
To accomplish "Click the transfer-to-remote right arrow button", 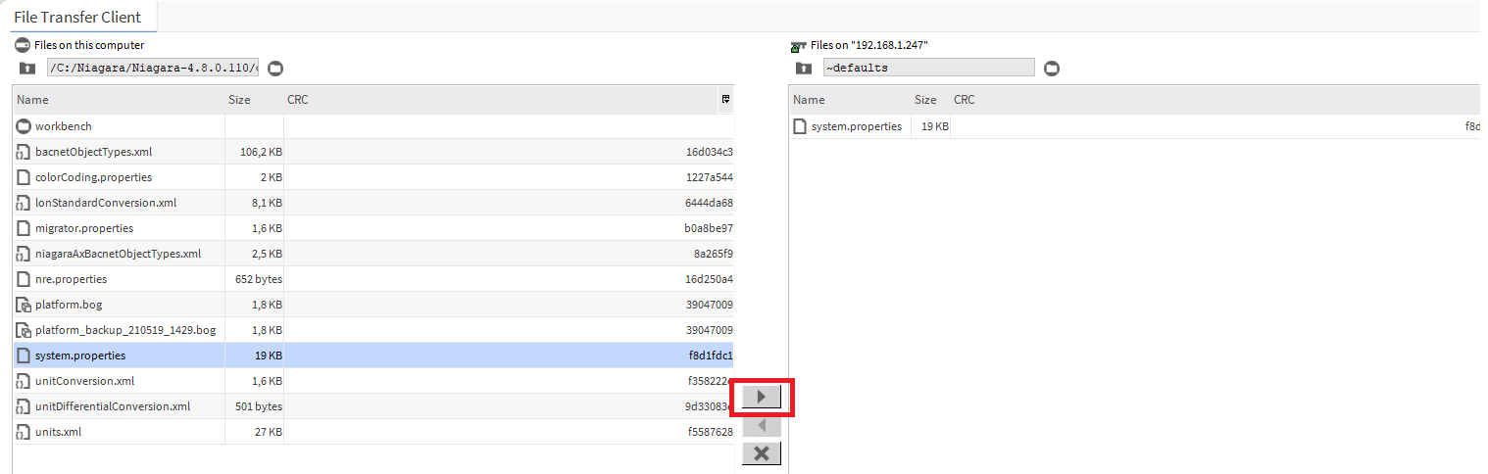I will tap(762, 398).
